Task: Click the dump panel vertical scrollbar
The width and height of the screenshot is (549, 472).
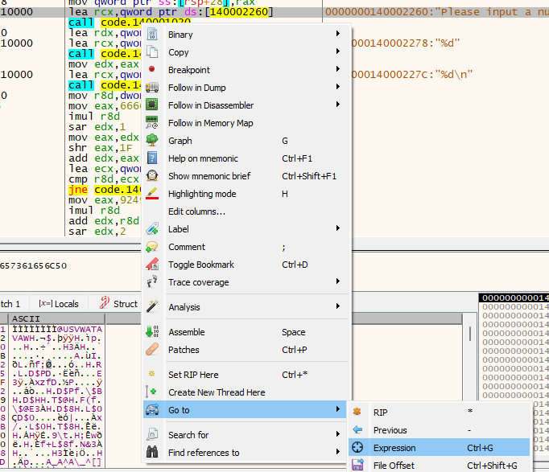Action: 469,390
